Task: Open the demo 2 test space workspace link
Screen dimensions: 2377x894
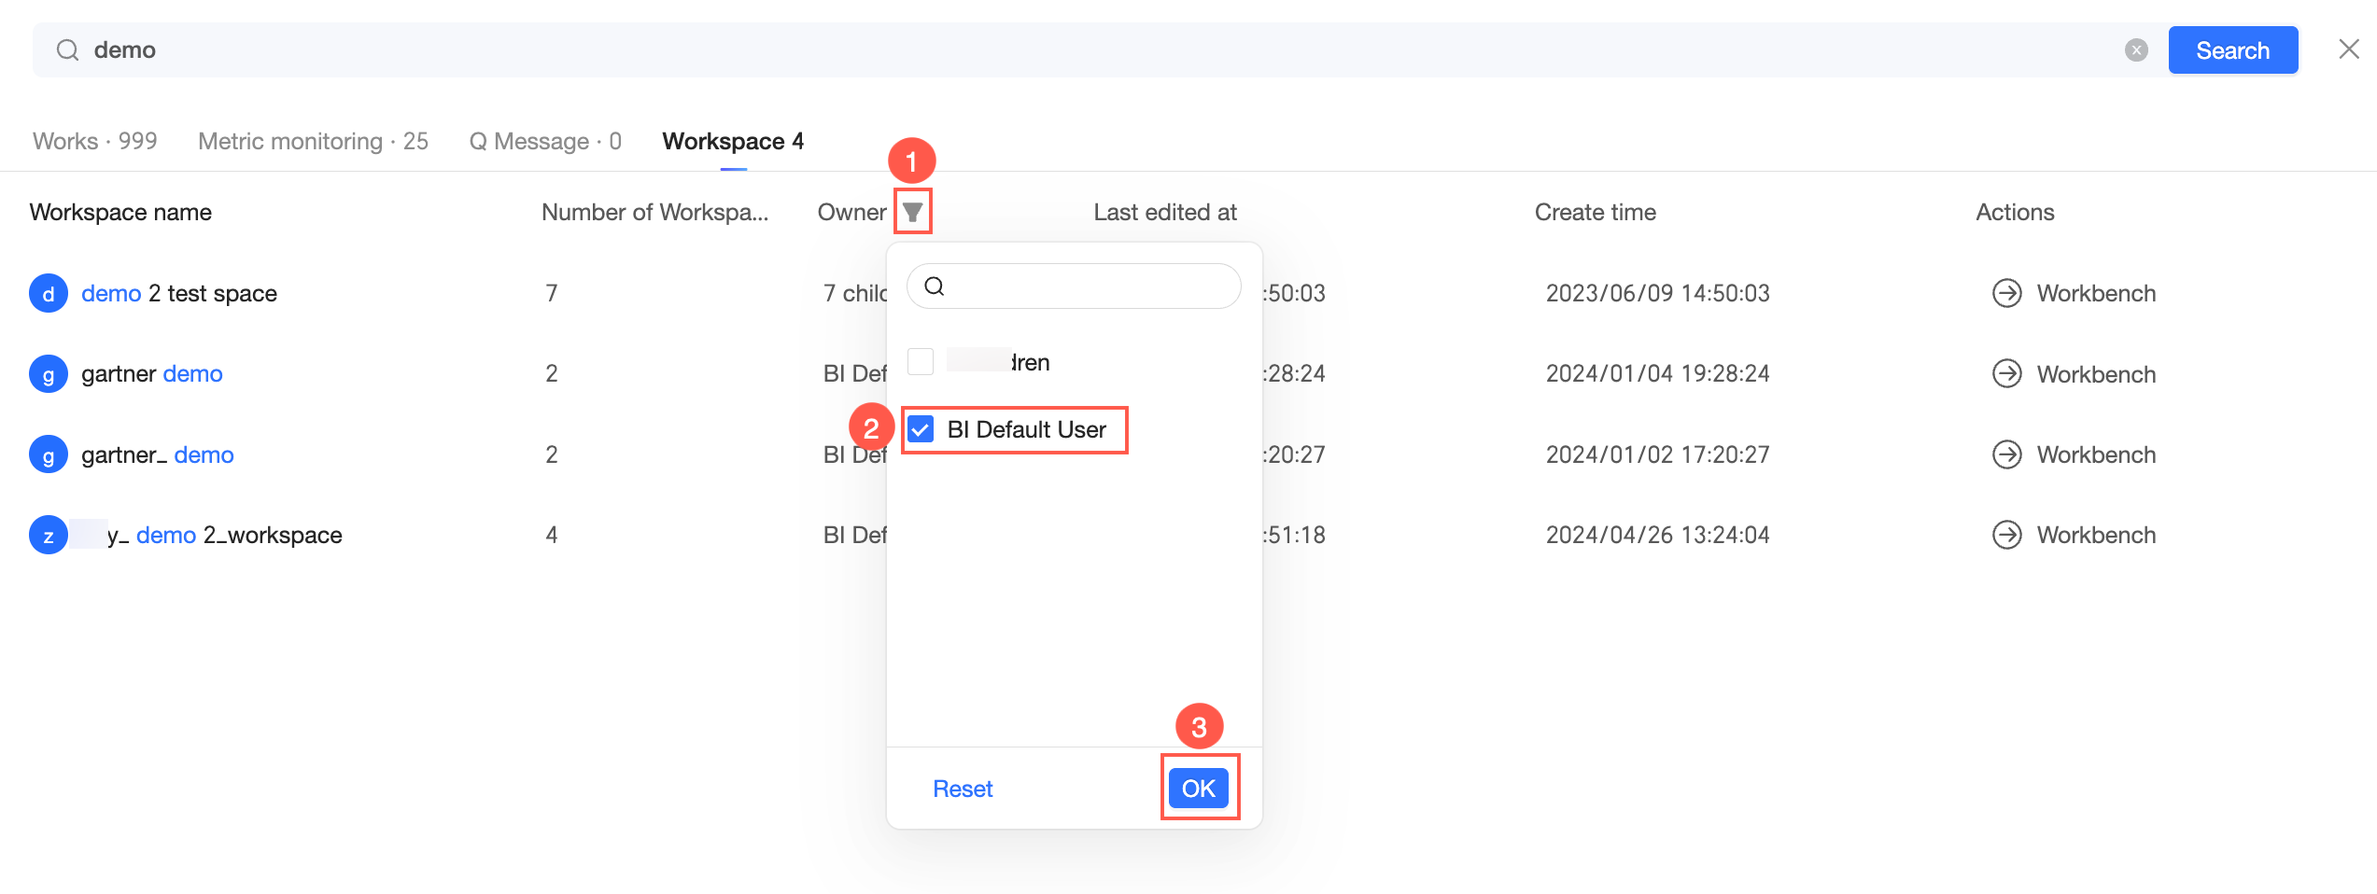Action: pos(179,293)
